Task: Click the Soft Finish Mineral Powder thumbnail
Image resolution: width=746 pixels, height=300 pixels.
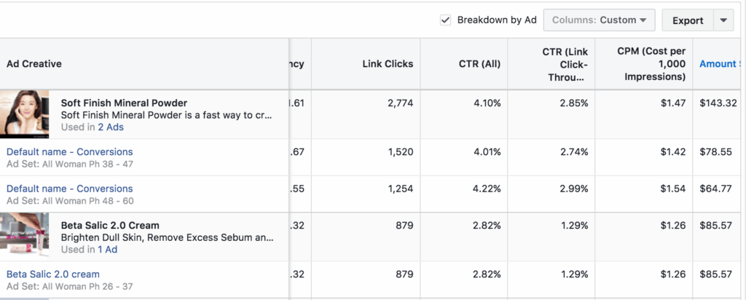Action: [x=25, y=114]
